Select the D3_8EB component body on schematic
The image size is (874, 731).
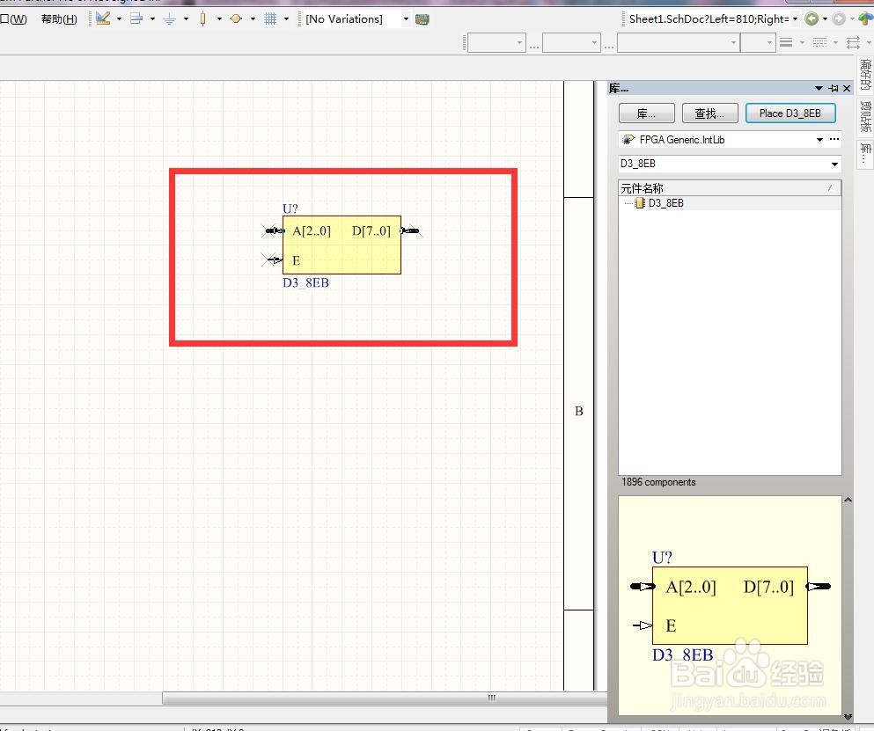click(x=342, y=245)
